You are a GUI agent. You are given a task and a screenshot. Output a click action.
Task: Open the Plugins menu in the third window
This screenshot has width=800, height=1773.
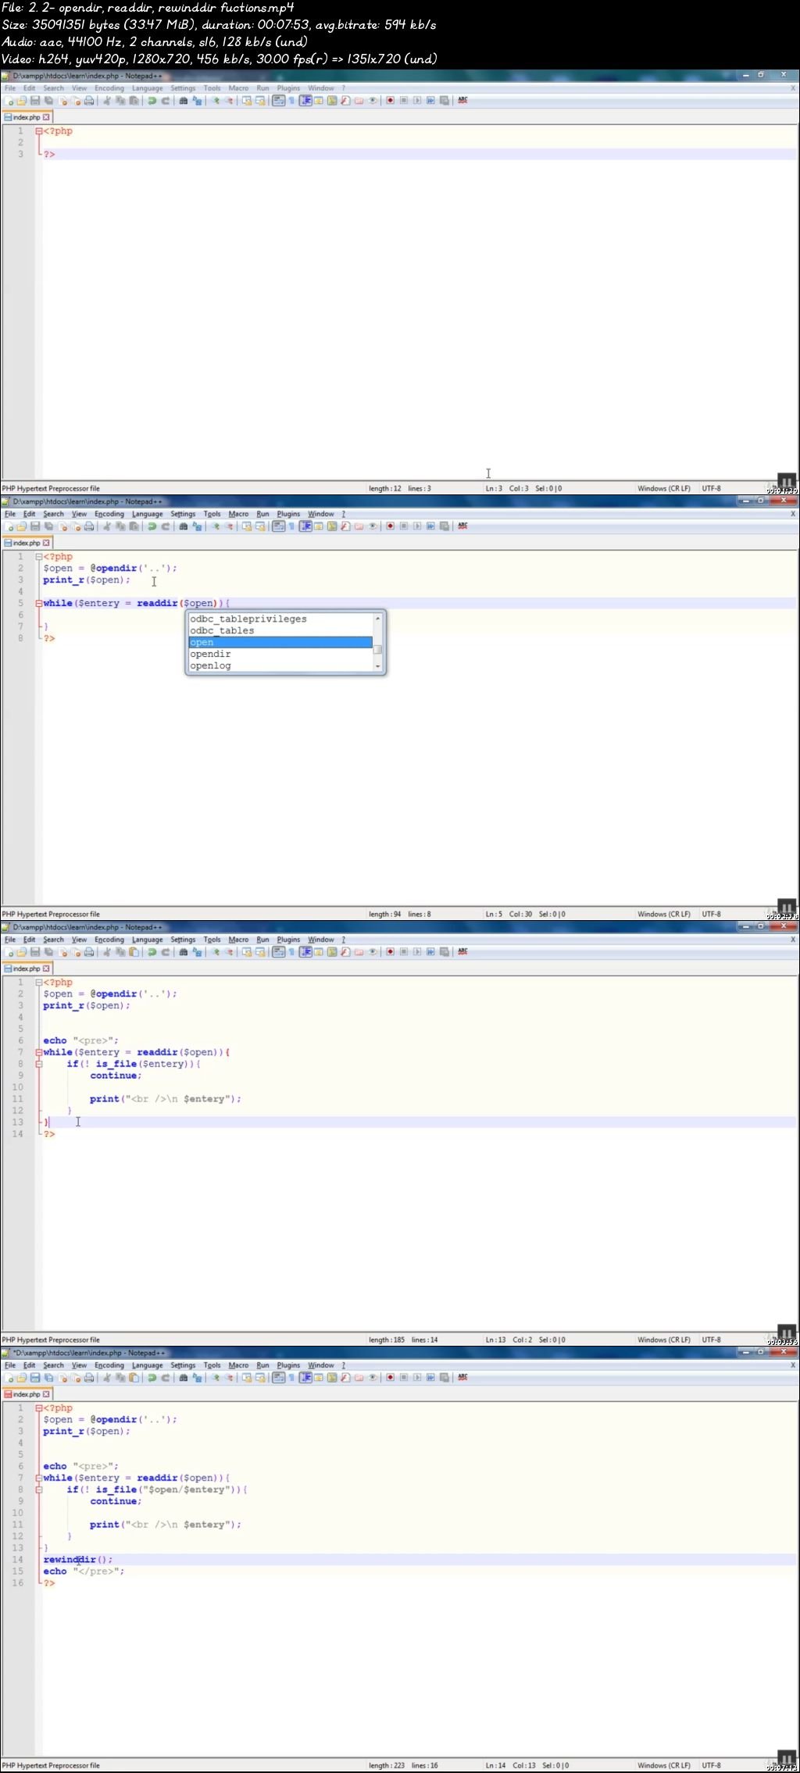(x=288, y=940)
